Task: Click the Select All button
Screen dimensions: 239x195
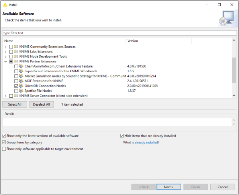Action: 15,104
